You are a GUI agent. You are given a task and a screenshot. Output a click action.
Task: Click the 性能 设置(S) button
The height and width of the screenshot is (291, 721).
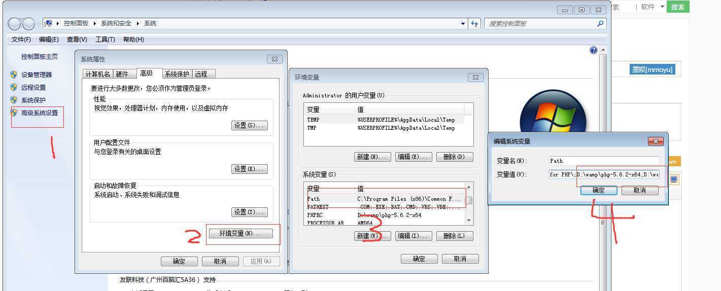coord(249,125)
